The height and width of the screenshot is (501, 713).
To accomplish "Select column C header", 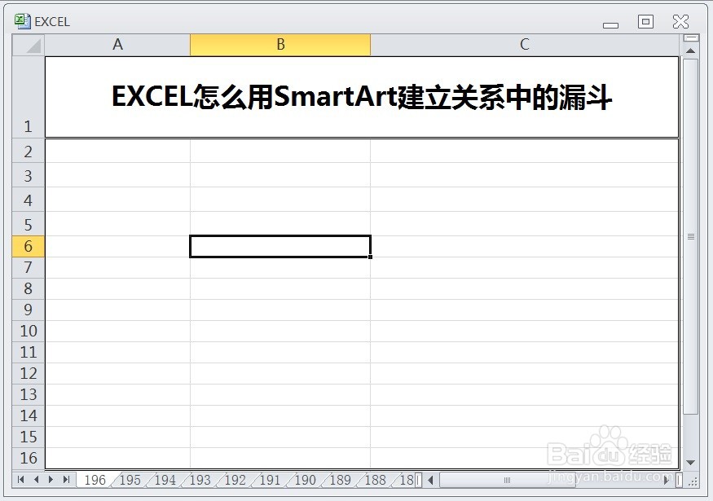I will (x=524, y=45).
